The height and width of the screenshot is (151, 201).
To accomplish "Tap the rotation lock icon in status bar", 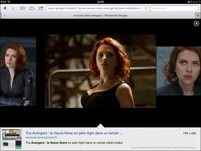I will pos(189,2).
